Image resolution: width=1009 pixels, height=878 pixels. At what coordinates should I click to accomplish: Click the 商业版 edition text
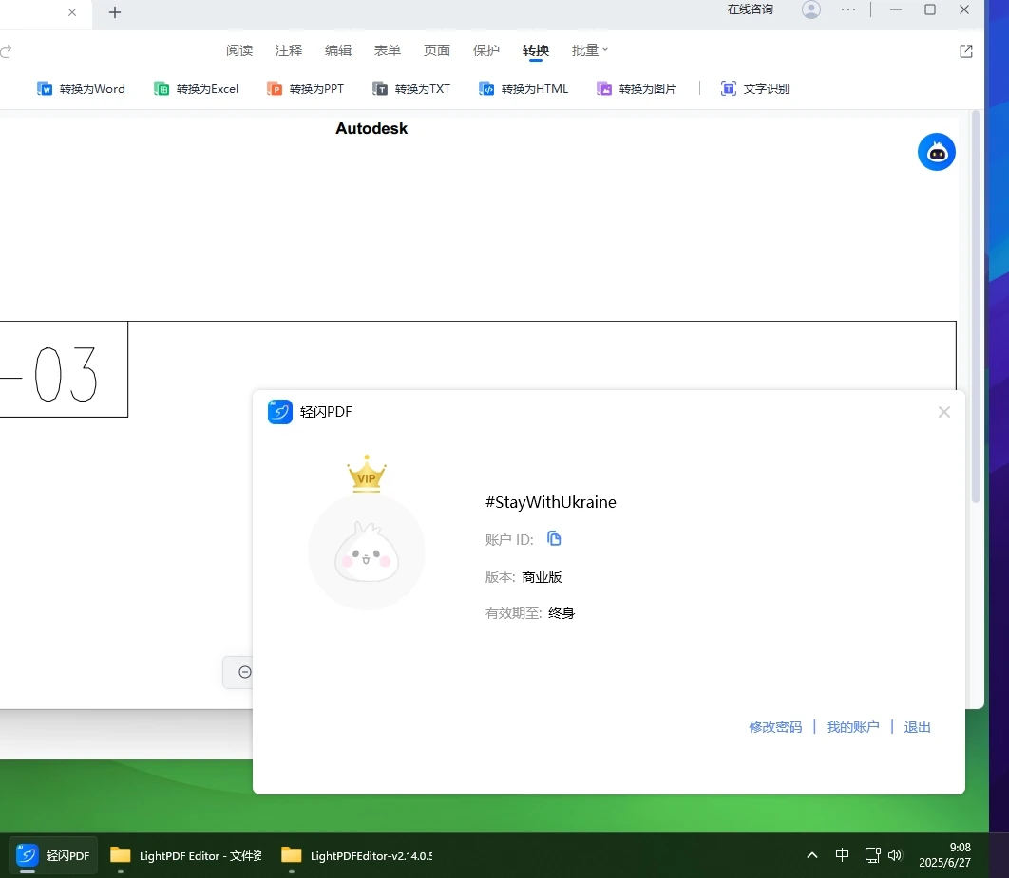pyautogui.click(x=542, y=577)
